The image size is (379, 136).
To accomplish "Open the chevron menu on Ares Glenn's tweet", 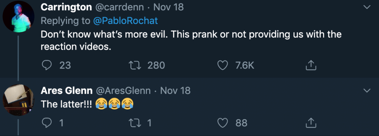I will tap(367, 91).
